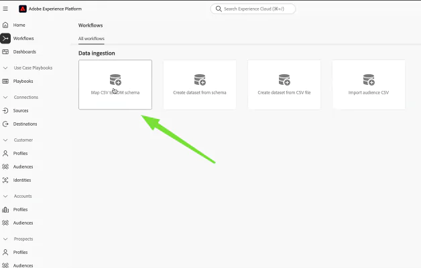Open Dashboards from the sidebar
Viewport: 421px width, 268px height.
point(24,51)
